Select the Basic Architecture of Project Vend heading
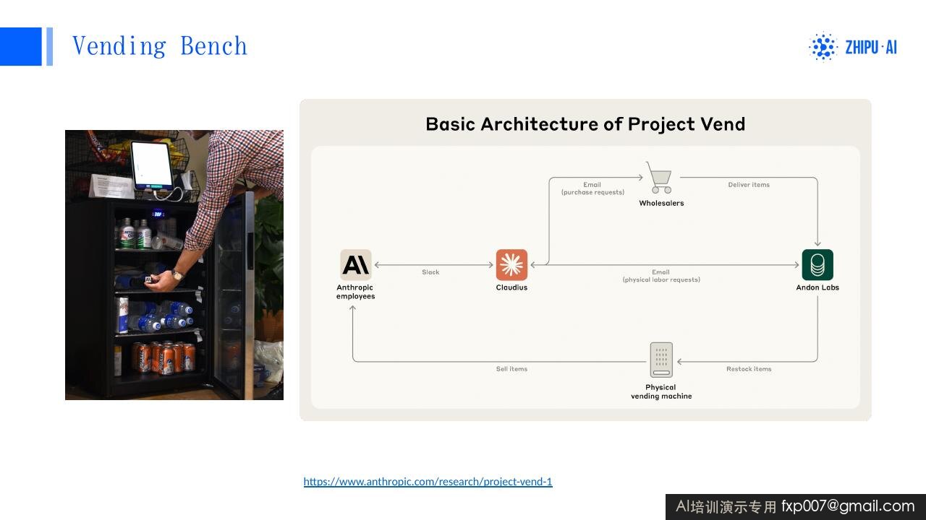The width and height of the screenshot is (926, 520). pos(585,124)
